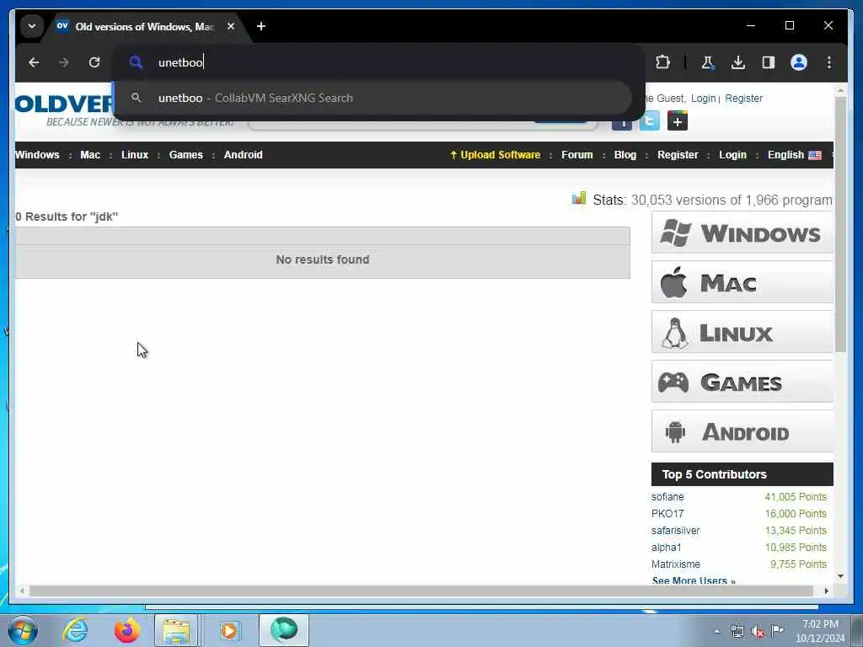863x647 pixels.
Task: Open the extensions puzzle icon
Action: coord(662,62)
